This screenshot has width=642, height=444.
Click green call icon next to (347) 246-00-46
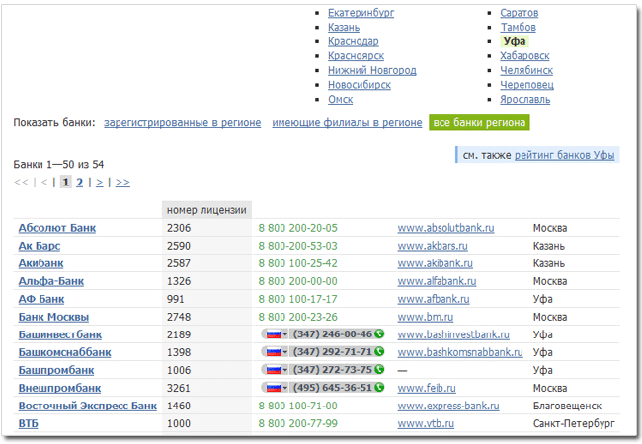[x=379, y=334]
